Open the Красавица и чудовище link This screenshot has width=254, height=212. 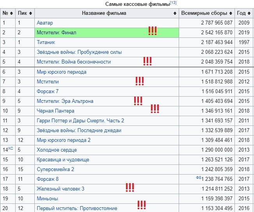(63, 159)
